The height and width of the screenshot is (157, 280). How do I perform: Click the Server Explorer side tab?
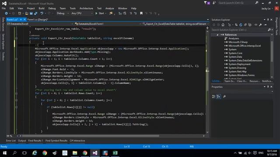click(3, 42)
